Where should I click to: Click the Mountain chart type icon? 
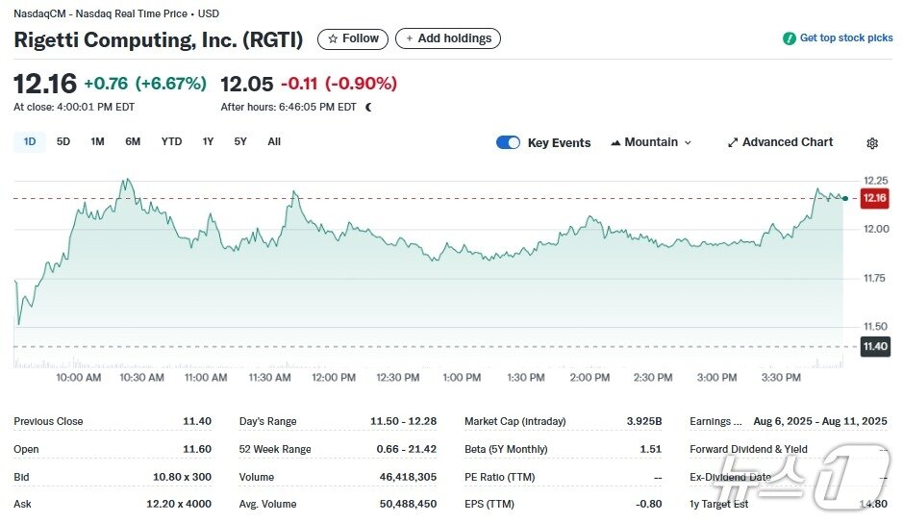point(615,142)
